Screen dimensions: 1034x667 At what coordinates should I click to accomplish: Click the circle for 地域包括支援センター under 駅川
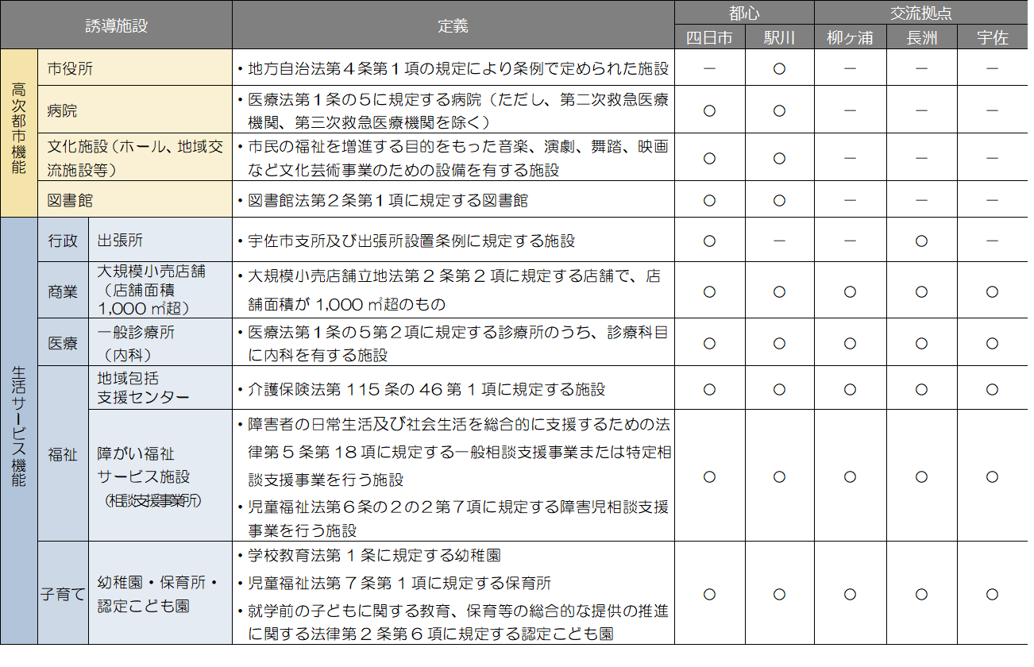(779, 389)
